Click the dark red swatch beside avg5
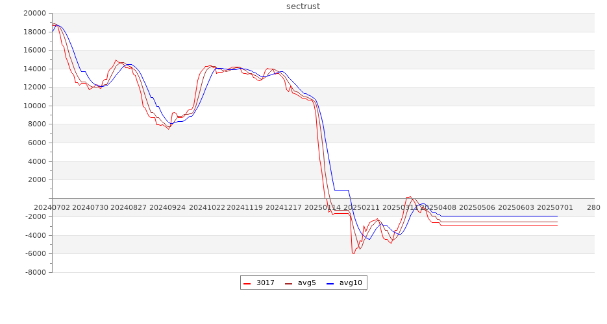The image size is (607, 324). click(289, 283)
